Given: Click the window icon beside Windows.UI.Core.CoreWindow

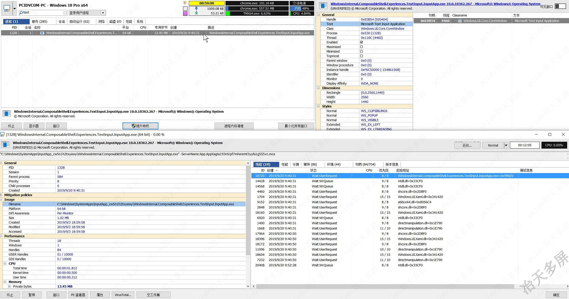Looking at the screenshot, I should click(460, 21).
